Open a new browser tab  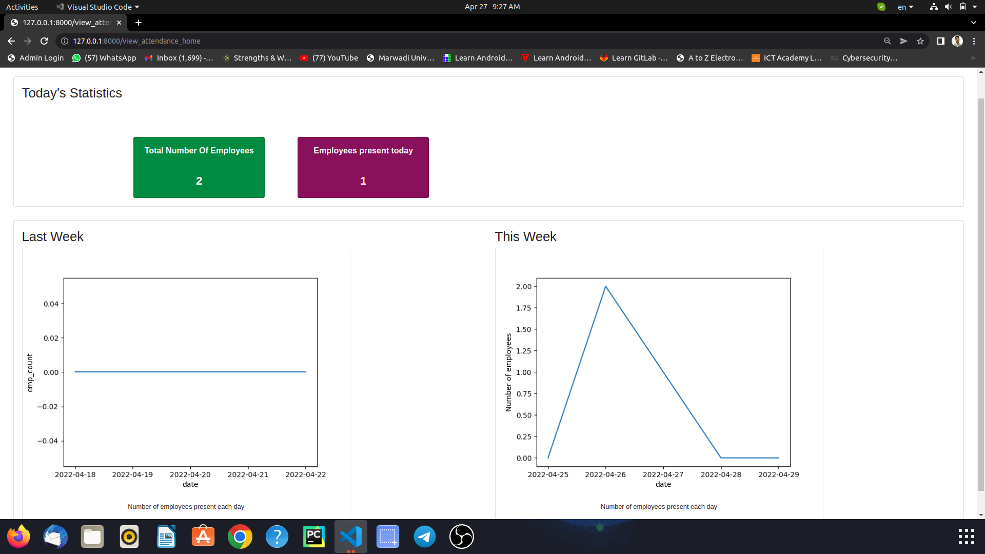click(139, 23)
